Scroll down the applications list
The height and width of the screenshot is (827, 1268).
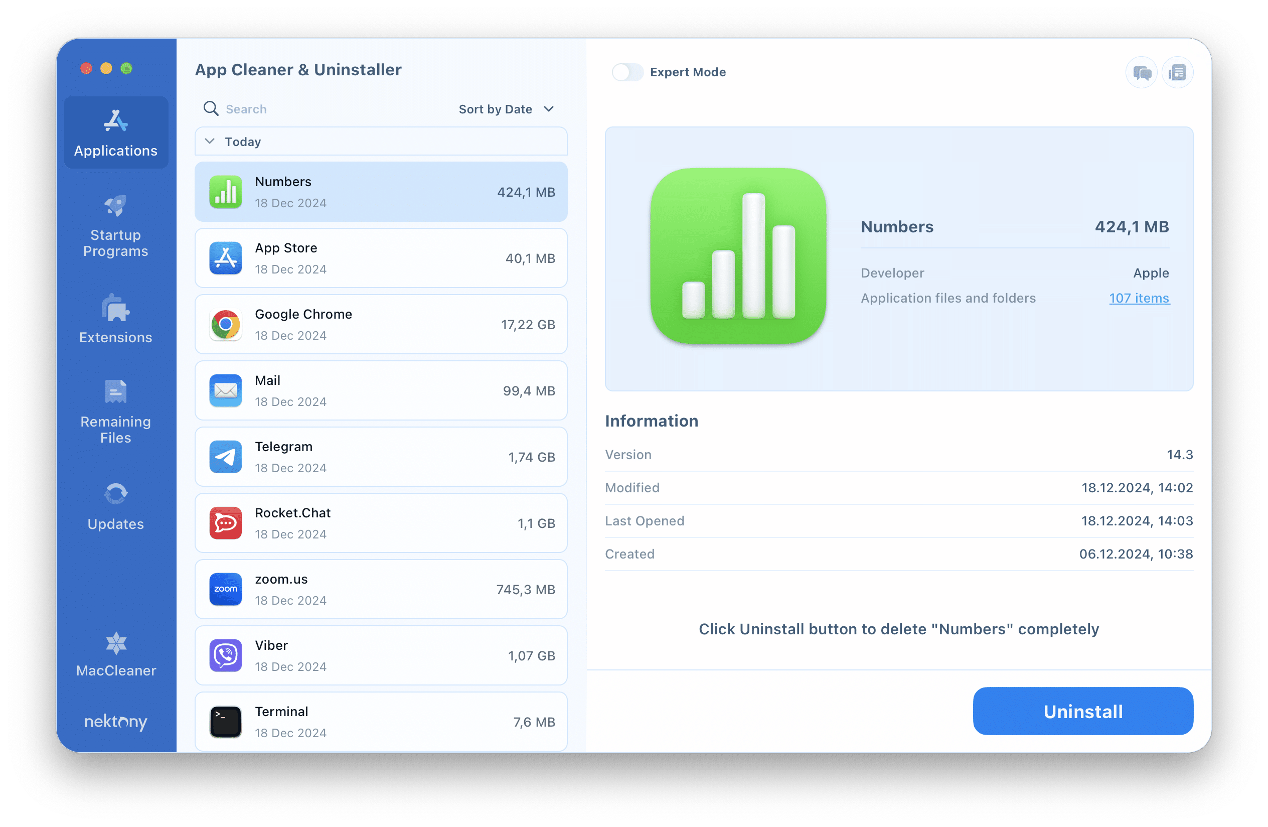(382, 722)
